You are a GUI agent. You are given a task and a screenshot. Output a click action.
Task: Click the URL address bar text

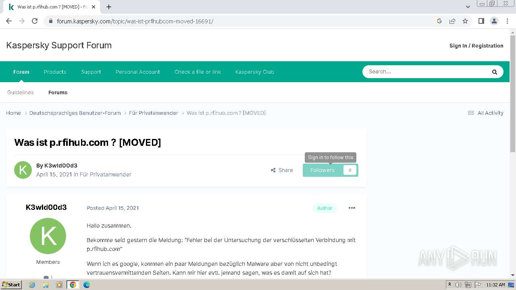pyautogui.click(x=135, y=21)
